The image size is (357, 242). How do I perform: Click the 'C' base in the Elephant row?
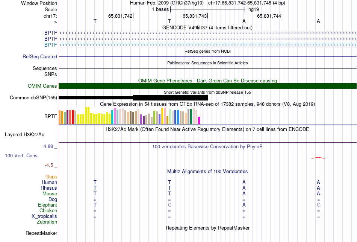pos(169,205)
